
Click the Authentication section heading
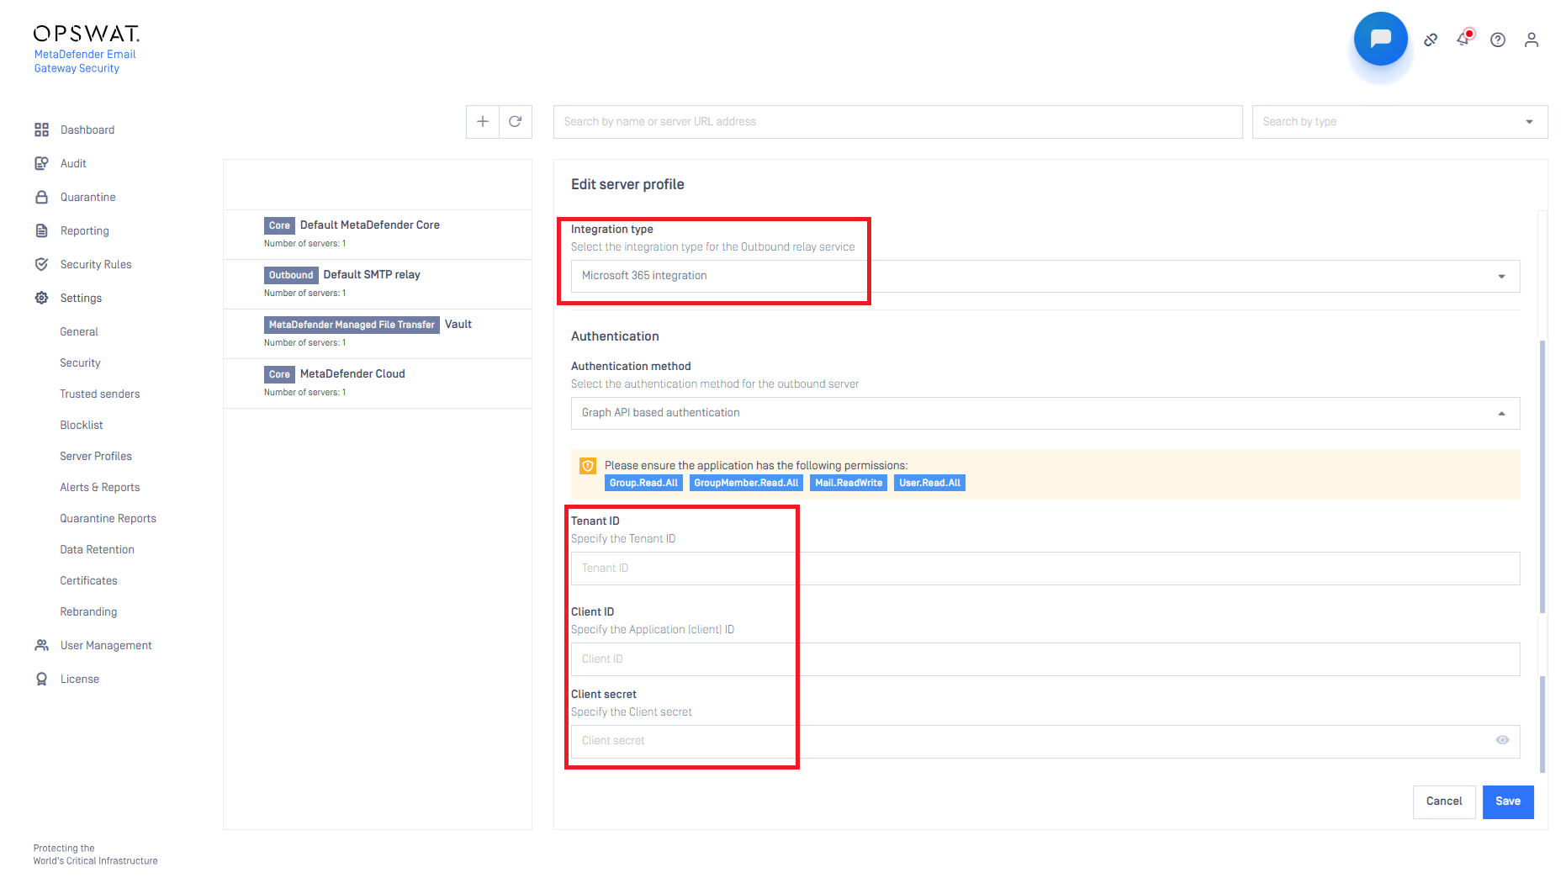615,336
